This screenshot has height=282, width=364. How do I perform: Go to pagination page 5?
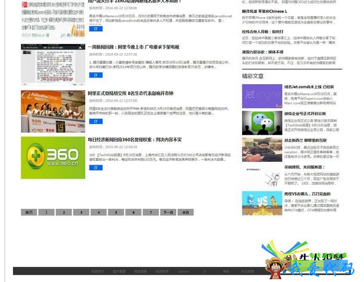point(116,212)
